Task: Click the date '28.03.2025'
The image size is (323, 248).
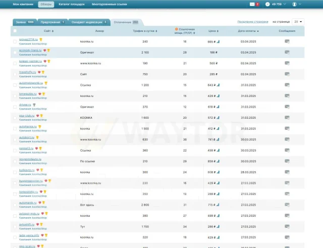Action: tap(248, 172)
